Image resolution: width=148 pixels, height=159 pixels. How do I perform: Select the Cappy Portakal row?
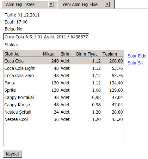coord(64,97)
